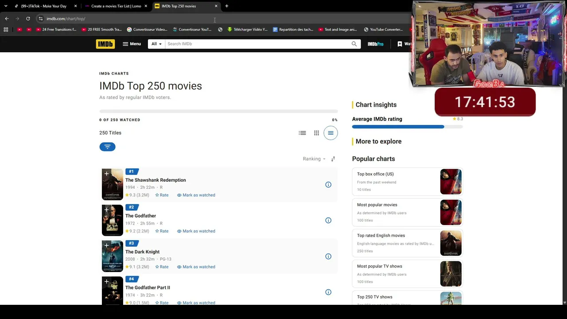Rate The Dark Knight

(162, 267)
